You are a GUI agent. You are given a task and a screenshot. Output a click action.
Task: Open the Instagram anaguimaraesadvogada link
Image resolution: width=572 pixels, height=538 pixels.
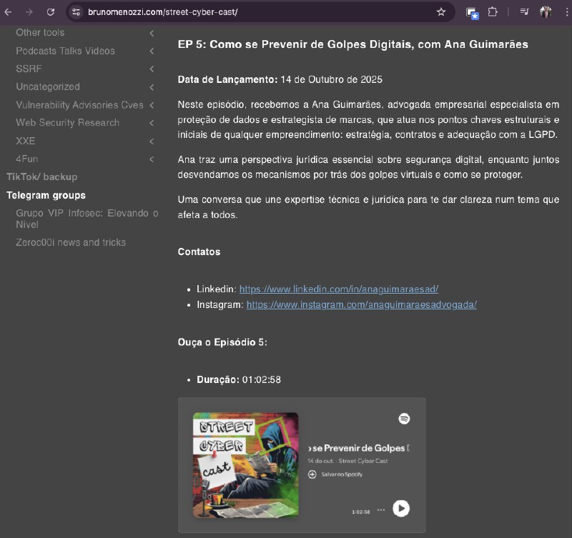point(361,304)
